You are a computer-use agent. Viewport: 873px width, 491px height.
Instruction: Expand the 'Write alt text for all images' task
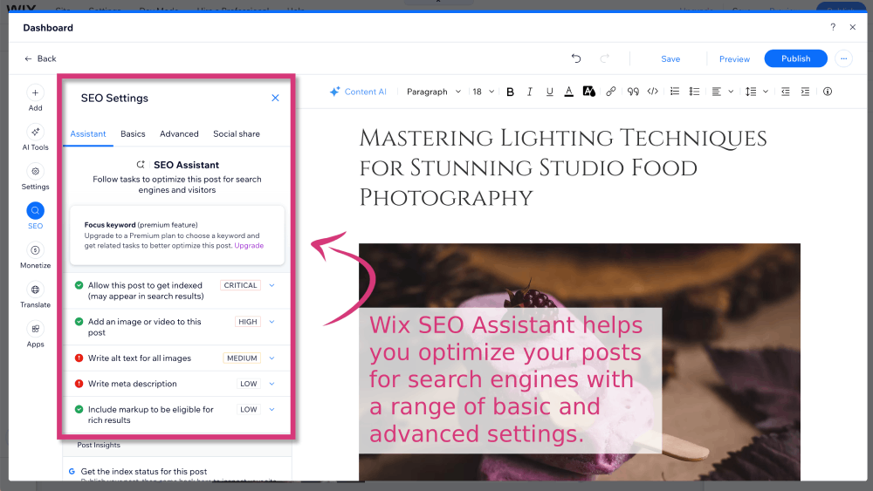pos(272,358)
